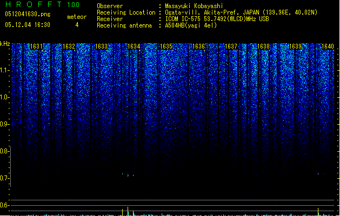Viewport: 340px width, 216px height.
Task: Click the Receiver label
Action: click(110, 19)
